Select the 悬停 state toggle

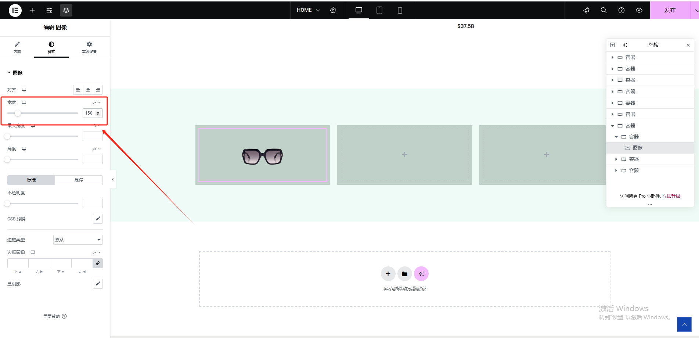coord(79,180)
